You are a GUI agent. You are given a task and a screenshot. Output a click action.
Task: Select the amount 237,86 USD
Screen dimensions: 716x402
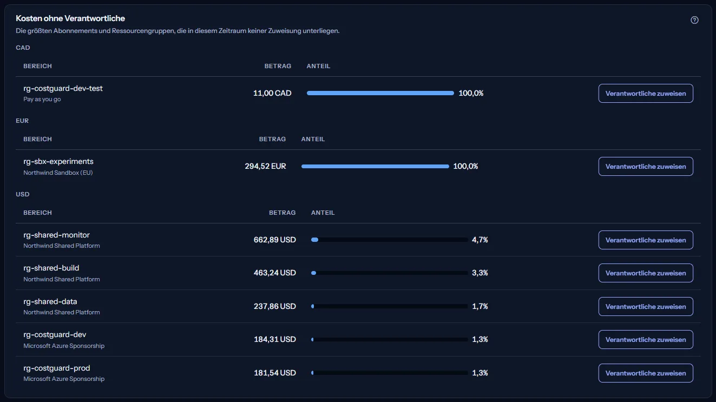pyautogui.click(x=275, y=306)
